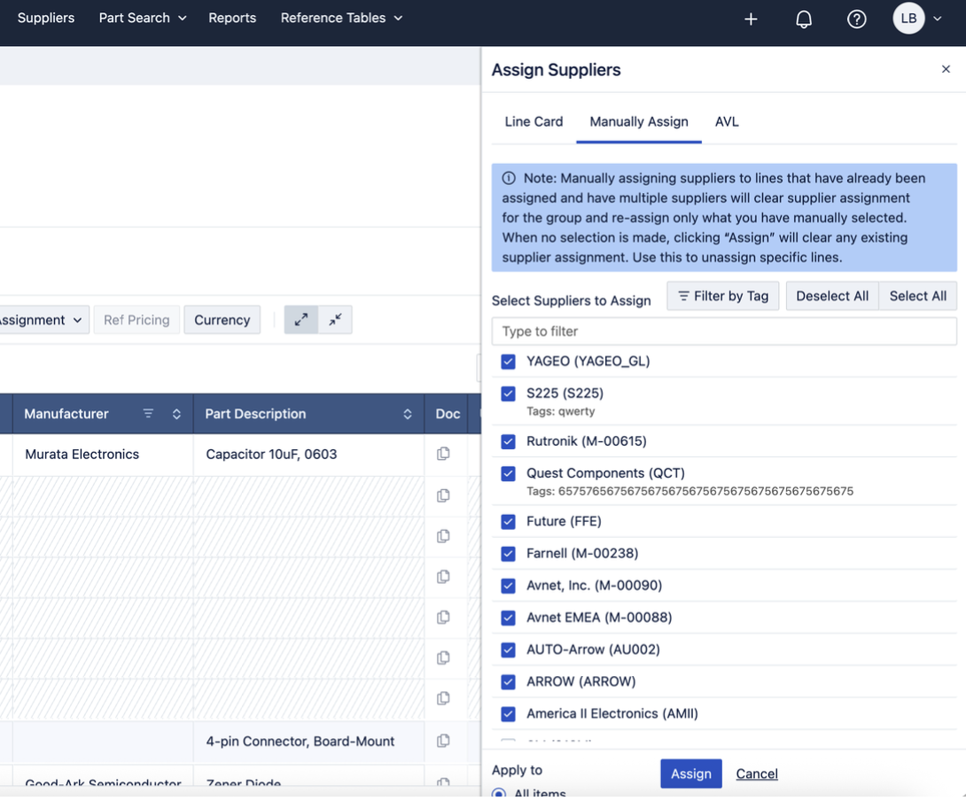
Task: Switch to the Line Card tab
Action: point(534,122)
